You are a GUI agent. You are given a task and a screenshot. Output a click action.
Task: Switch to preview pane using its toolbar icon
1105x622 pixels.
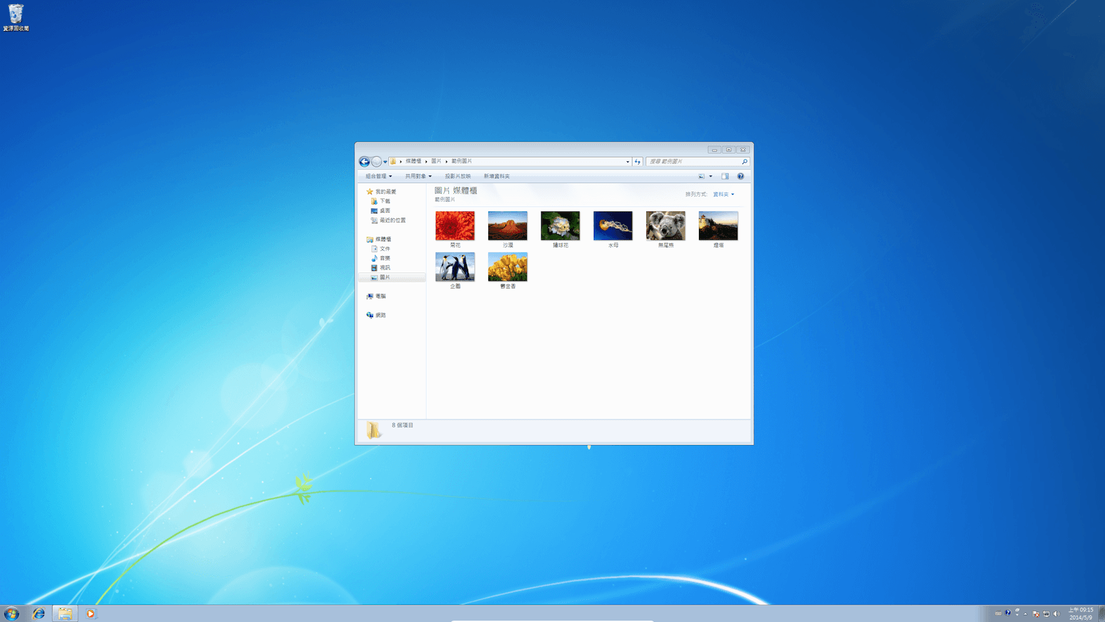tap(724, 176)
